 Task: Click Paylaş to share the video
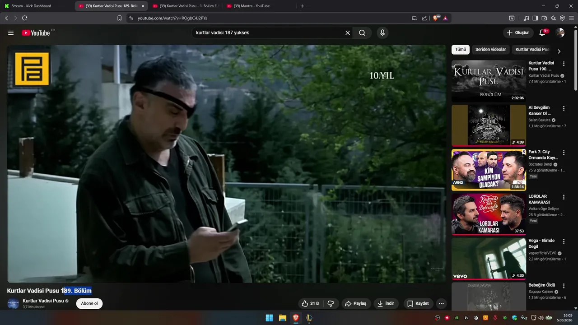tap(355, 304)
